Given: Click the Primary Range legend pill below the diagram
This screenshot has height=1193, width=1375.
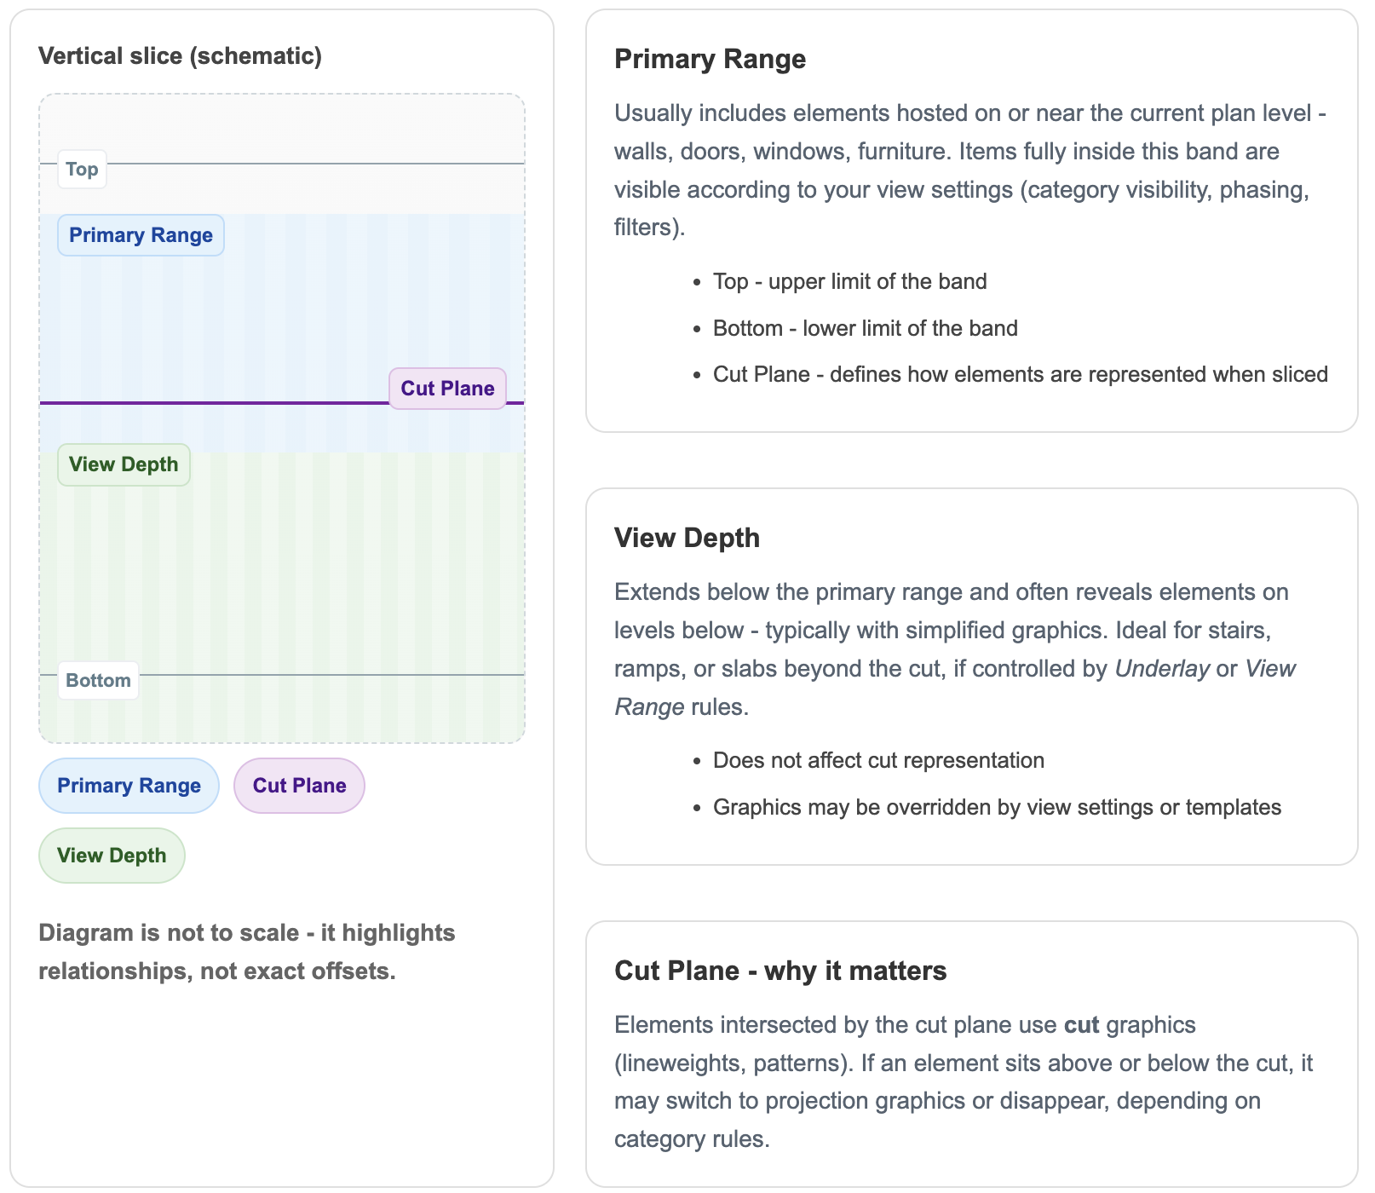Looking at the screenshot, I should (129, 786).
